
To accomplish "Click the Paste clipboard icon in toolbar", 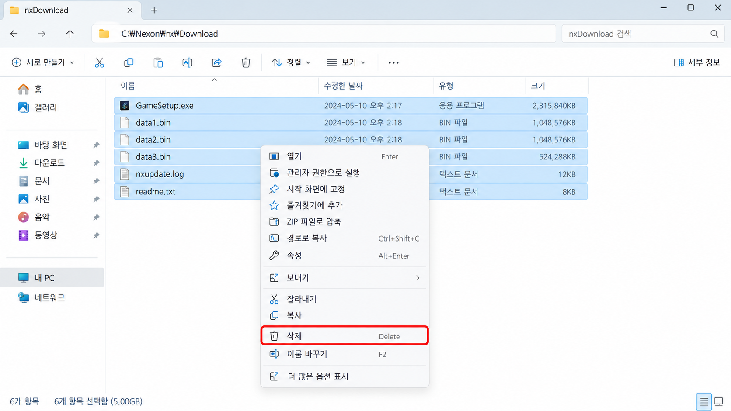I will [158, 62].
